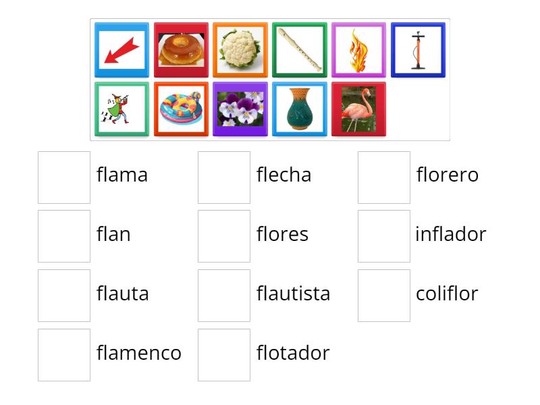This screenshot has height=405, width=540.
Task: Click the answer box beside flama
Action: coord(64,176)
